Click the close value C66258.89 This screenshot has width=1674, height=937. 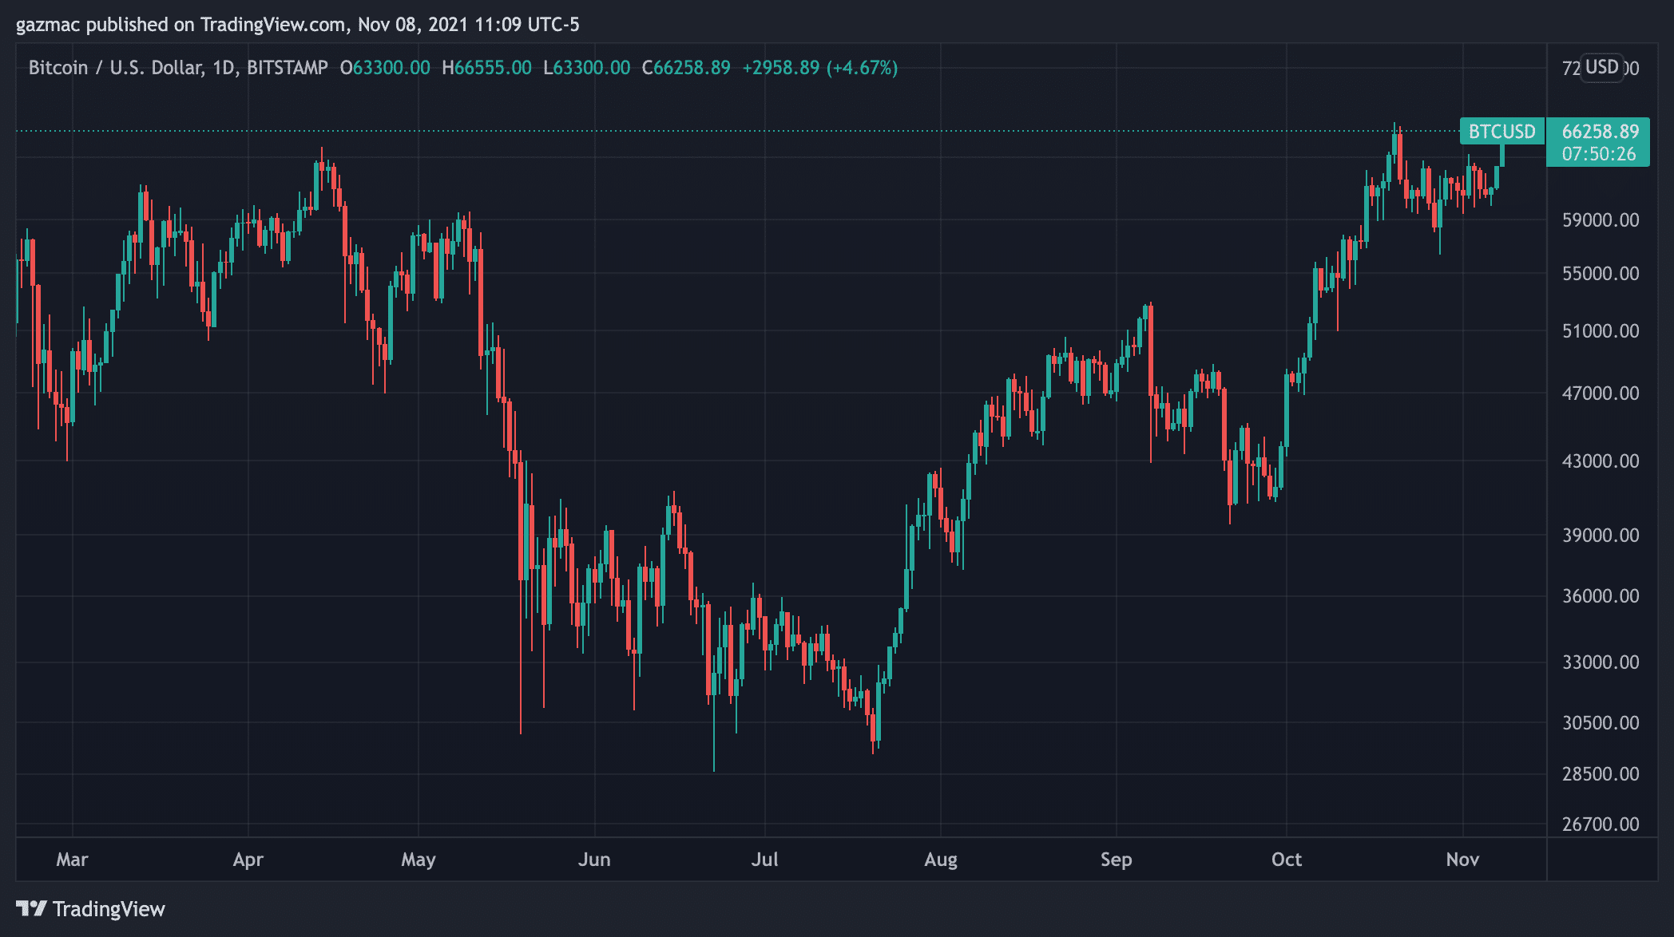pos(686,68)
